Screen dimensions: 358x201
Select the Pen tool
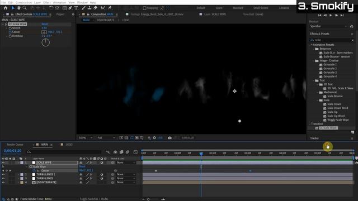[70, 8]
